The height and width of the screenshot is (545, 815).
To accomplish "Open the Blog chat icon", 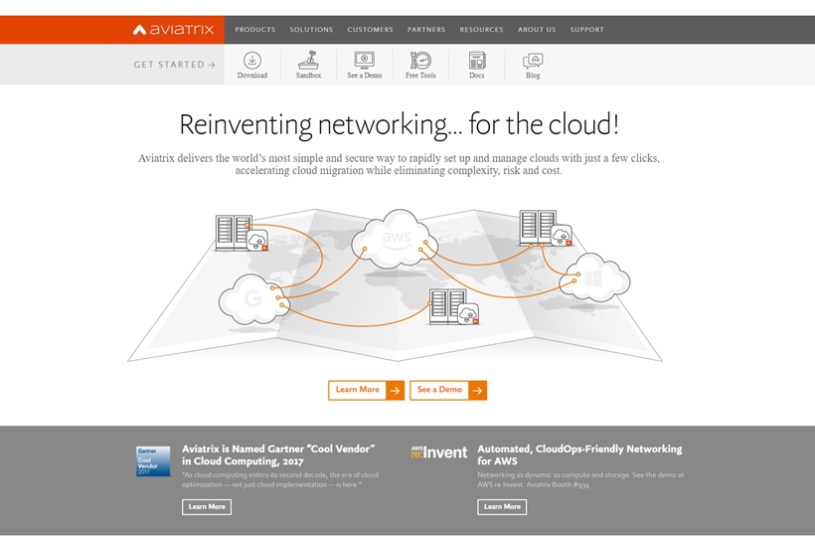I will tap(533, 61).
